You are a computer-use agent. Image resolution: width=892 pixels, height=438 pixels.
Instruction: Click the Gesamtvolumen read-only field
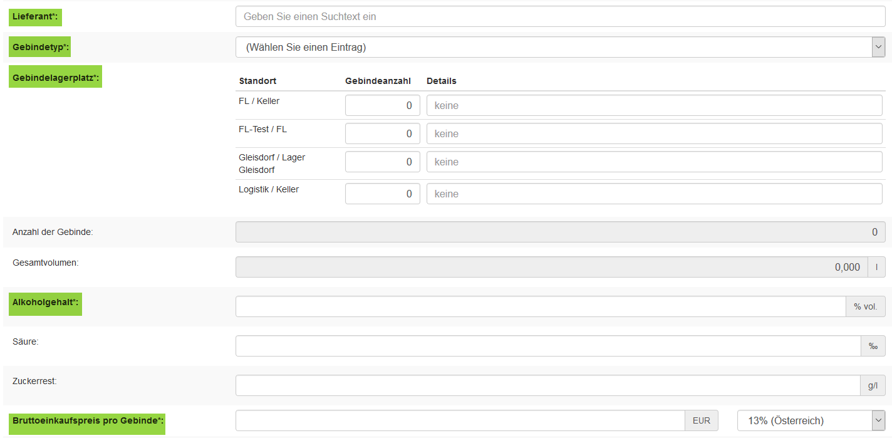(551, 267)
